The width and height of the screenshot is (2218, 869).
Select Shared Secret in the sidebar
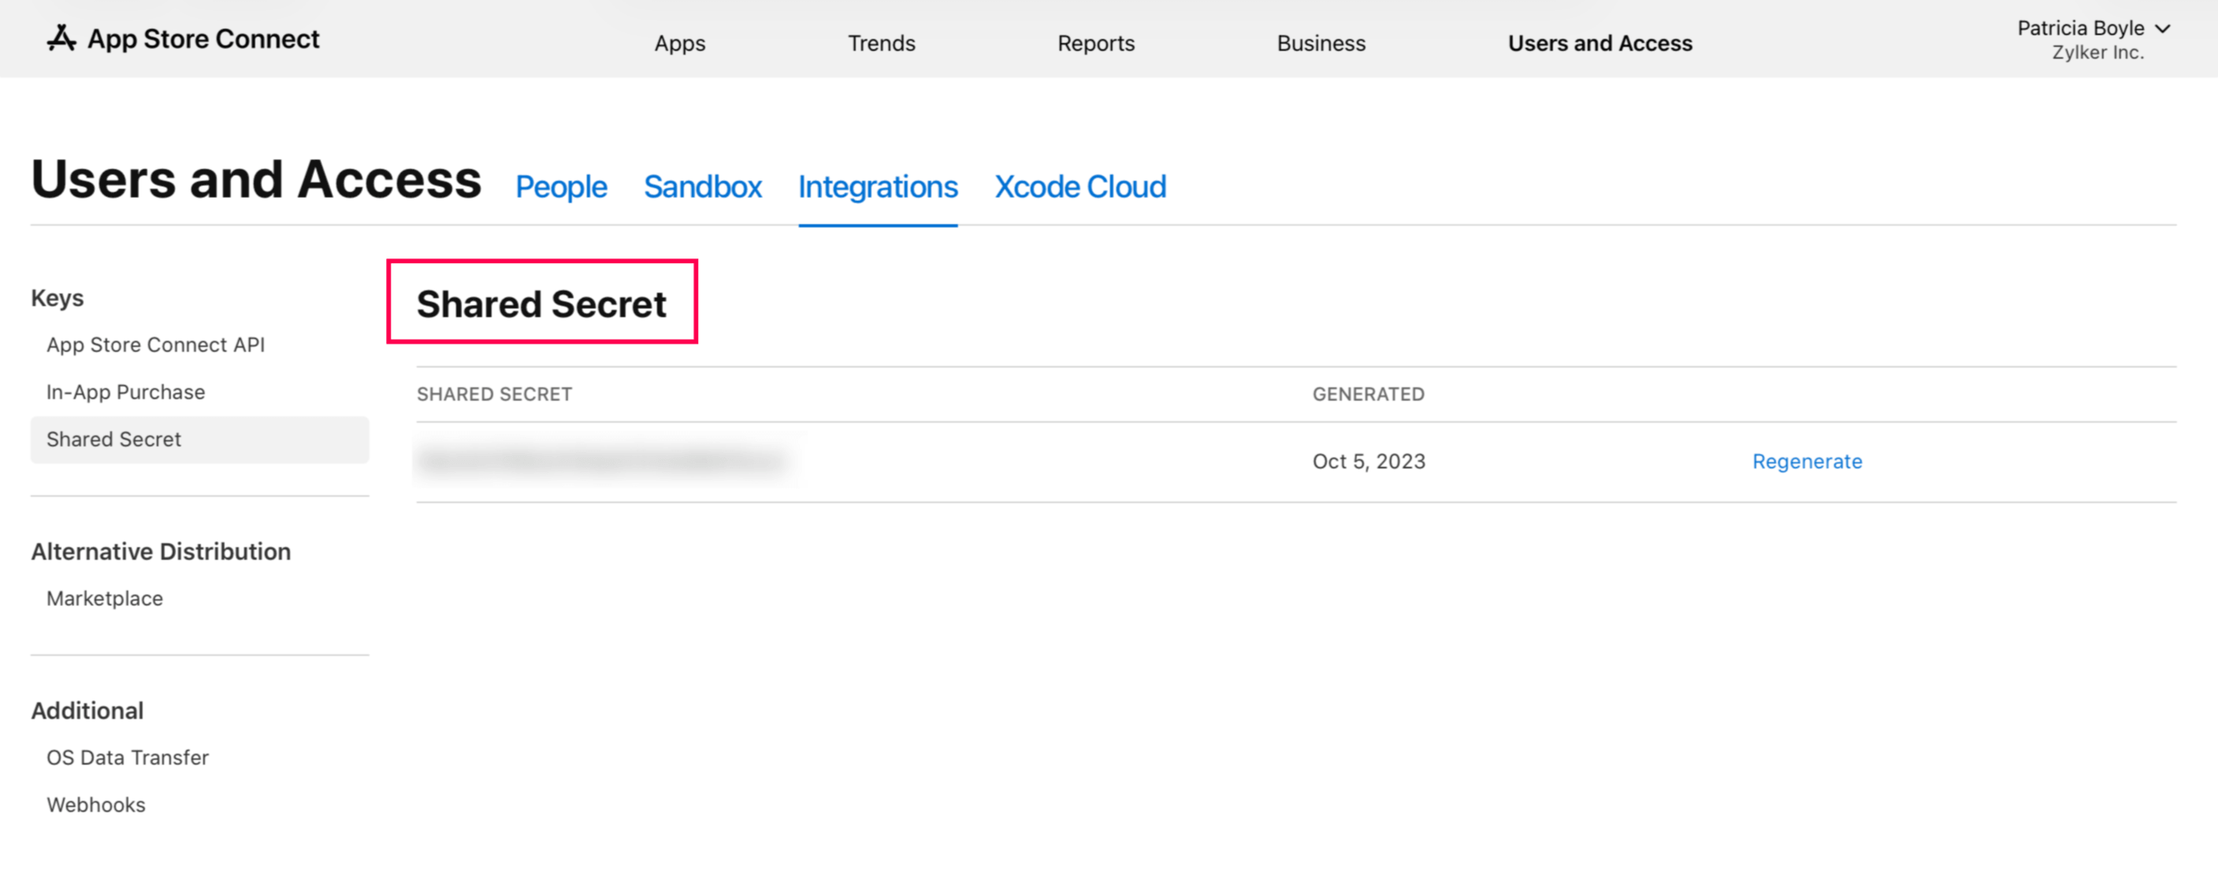[x=200, y=440]
